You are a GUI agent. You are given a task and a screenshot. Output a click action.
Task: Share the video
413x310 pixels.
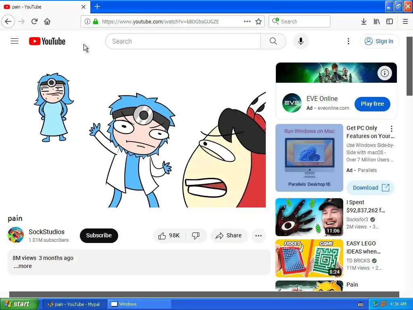coord(229,235)
